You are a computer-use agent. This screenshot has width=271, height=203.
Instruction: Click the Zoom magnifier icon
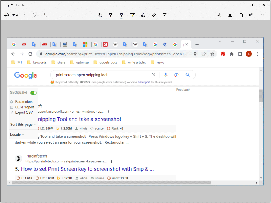pos(219,15)
